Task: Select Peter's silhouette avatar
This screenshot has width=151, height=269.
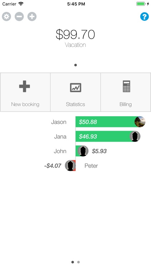Action: coord(70,166)
